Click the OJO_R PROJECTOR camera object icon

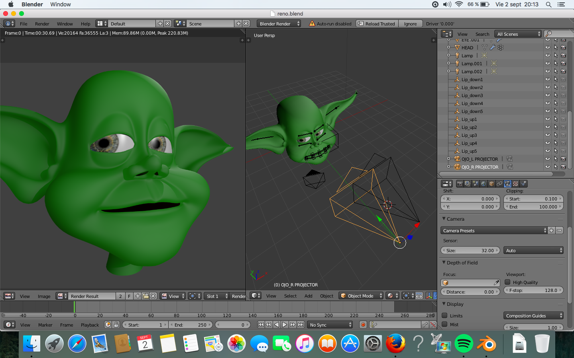pyautogui.click(x=457, y=167)
